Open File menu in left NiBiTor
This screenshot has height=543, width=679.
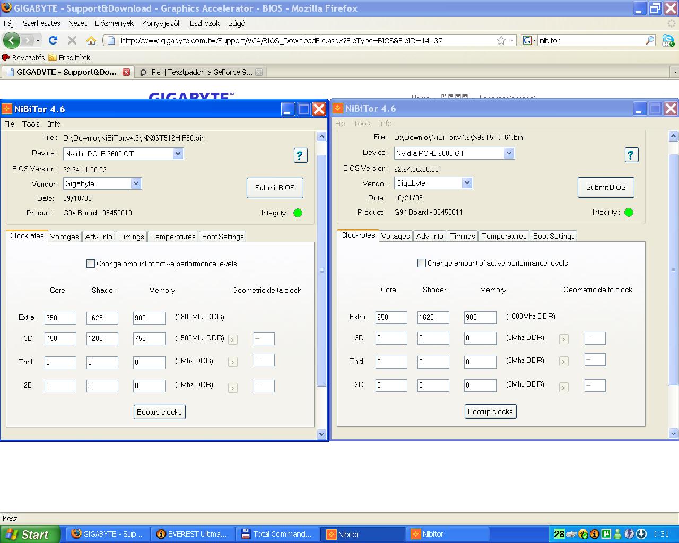(10, 124)
